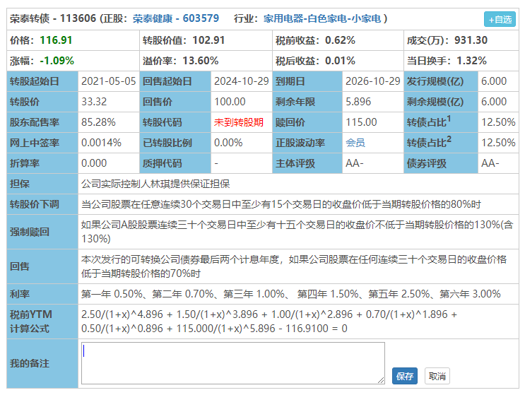Viewport: 525px width, 395px height.
Task: Click the 主体评级 value AA-
Action: pyautogui.click(x=354, y=163)
